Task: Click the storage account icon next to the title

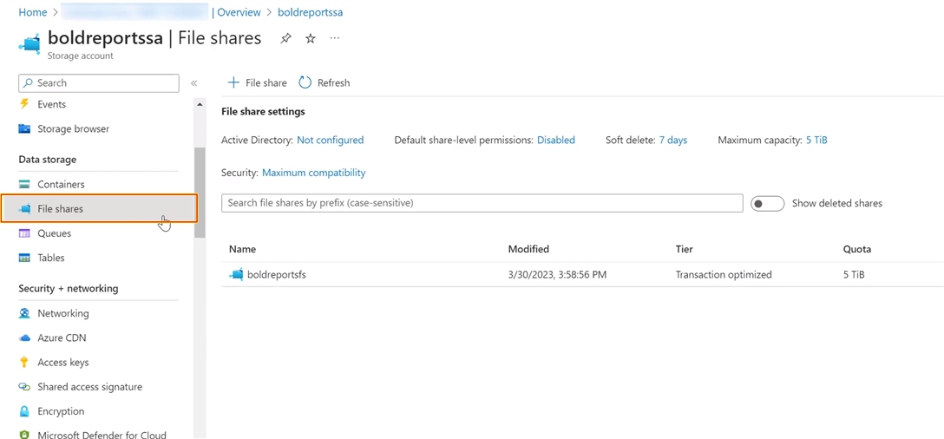Action: pyautogui.click(x=29, y=44)
